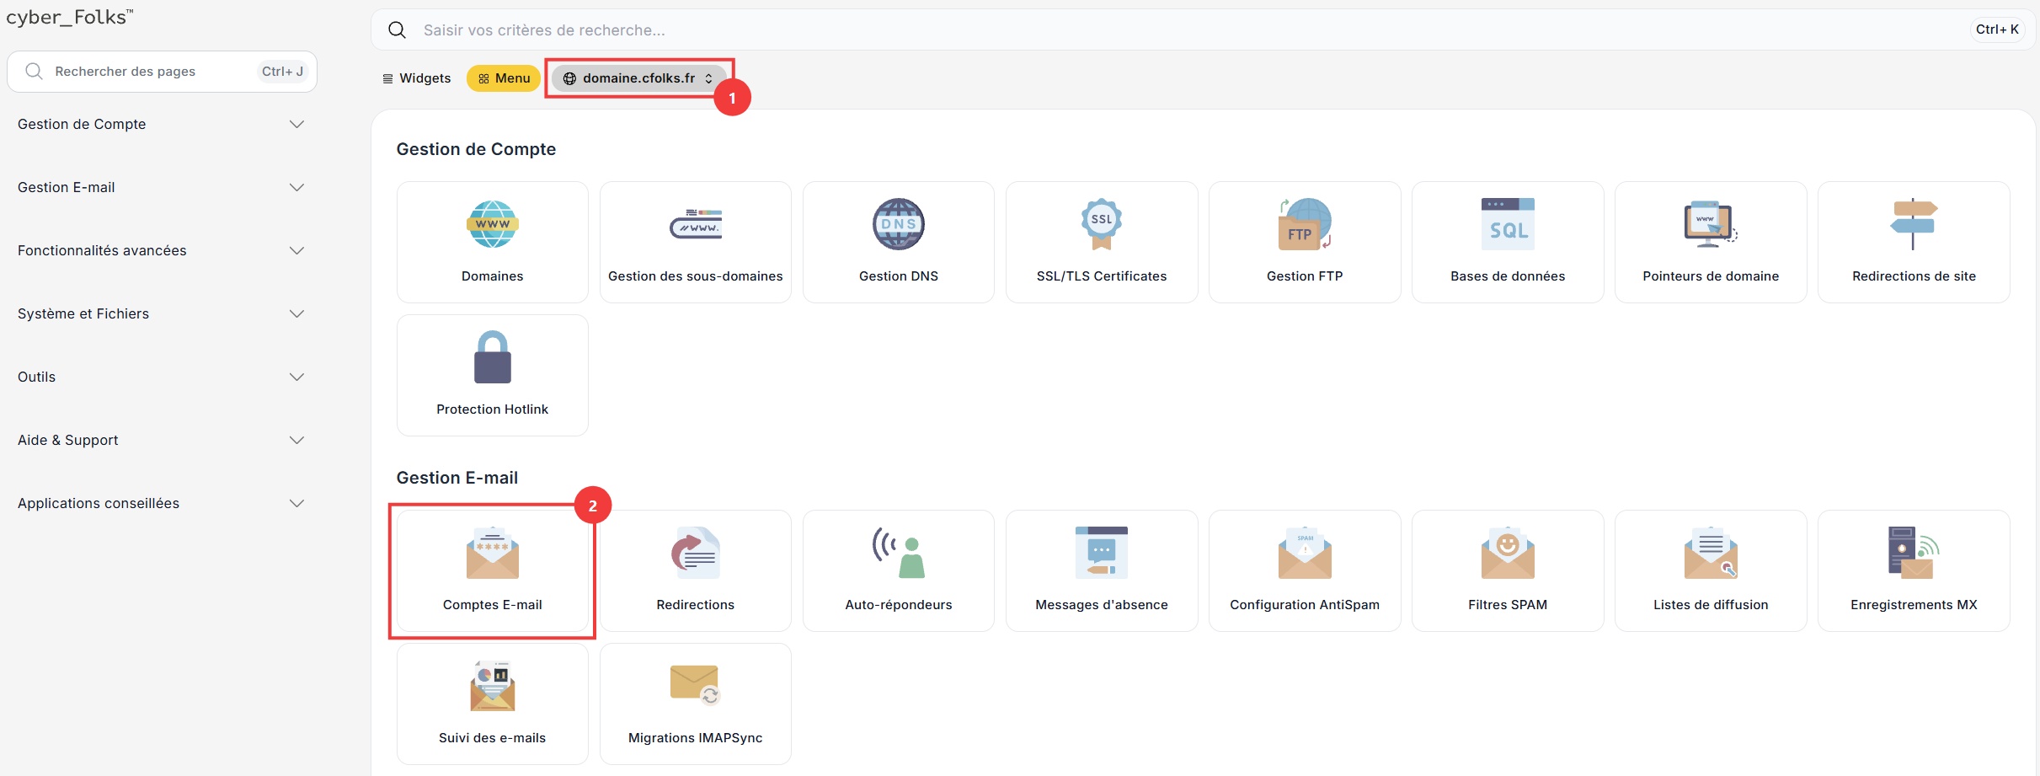The image size is (2040, 776).
Task: Expand Outils sidebar section
Action: pyautogui.click(x=161, y=377)
